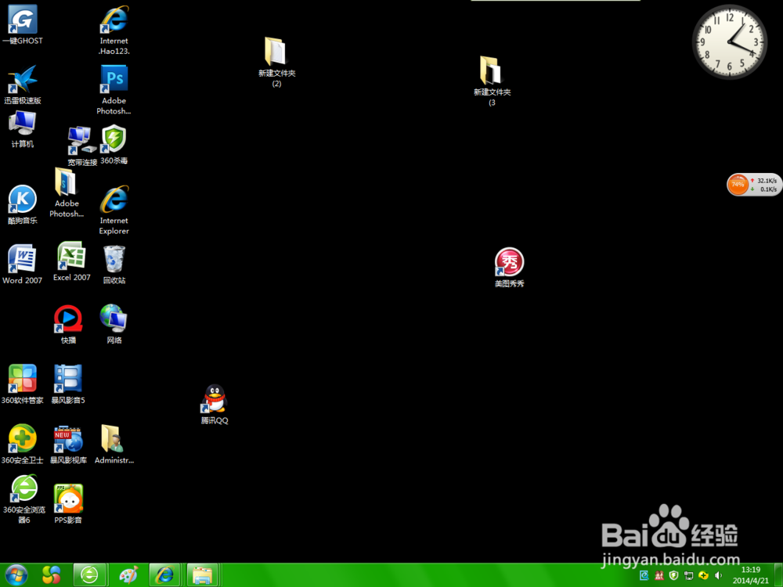This screenshot has height=587, width=783.
Task: Launch 暴风影视库 shortcut
Action: tap(68, 445)
